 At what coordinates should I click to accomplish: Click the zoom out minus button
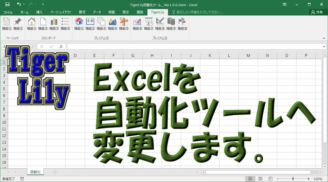click(x=278, y=179)
